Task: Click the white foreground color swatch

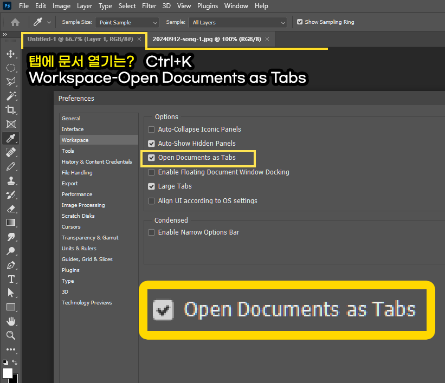Action: 7,373
